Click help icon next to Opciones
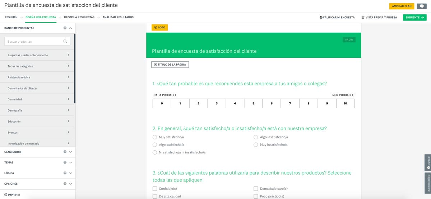The image size is (431, 199). [x=65, y=184]
